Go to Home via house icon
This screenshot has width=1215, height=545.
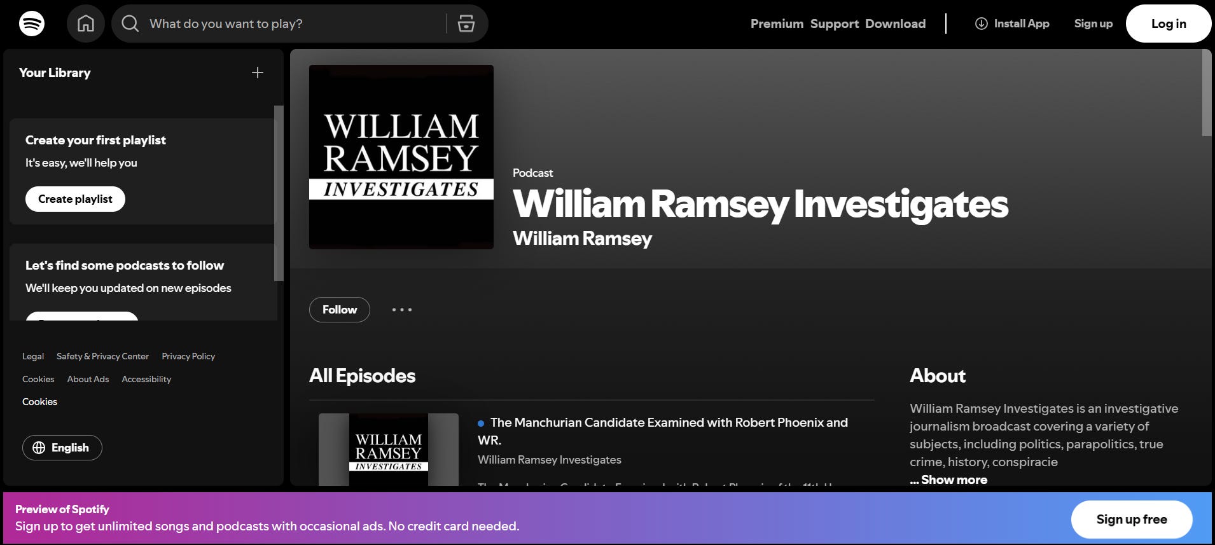coord(86,24)
